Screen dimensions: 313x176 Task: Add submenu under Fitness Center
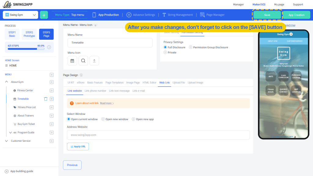tap(52, 90)
